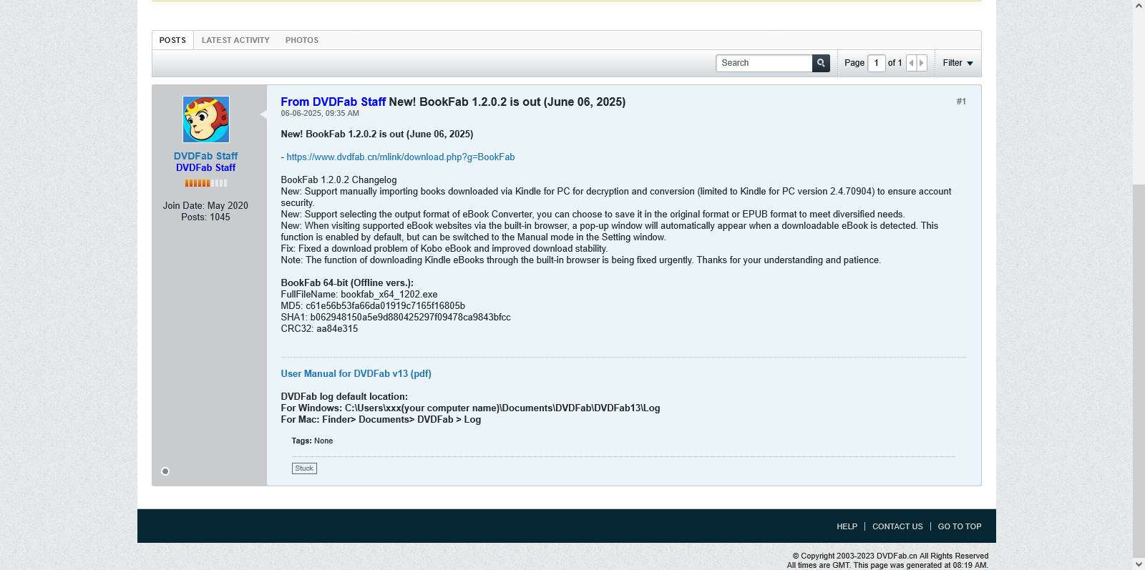The width and height of the screenshot is (1145, 570).
Task: Click the For Windows log path line
Action: [470, 408]
